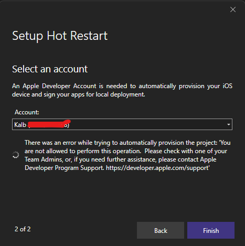Click the provisioning error message text
Viewport: 245px width, 246px height.
(127, 155)
